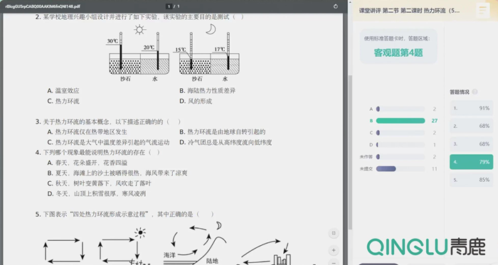Click the fit-to-screen button in PDF viewer
The height and width of the screenshot is (265, 498).
click(x=334, y=233)
